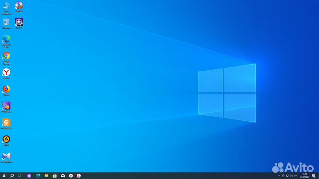Select The KMPlayer desktop shortcut

6,157
